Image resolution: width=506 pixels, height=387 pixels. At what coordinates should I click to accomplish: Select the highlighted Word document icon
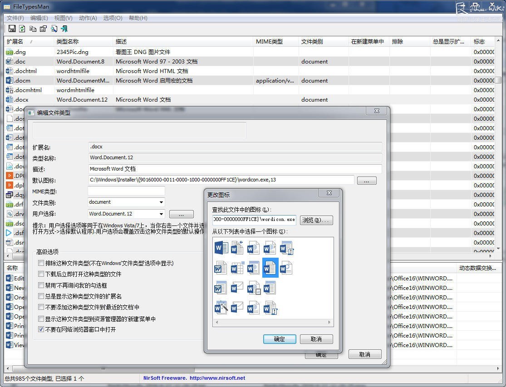click(270, 268)
